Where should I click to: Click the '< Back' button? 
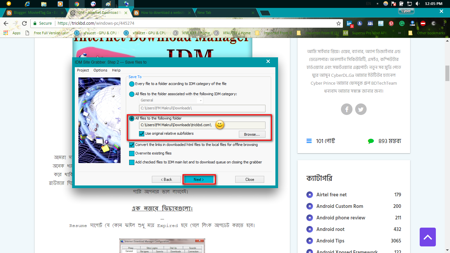[166, 180]
